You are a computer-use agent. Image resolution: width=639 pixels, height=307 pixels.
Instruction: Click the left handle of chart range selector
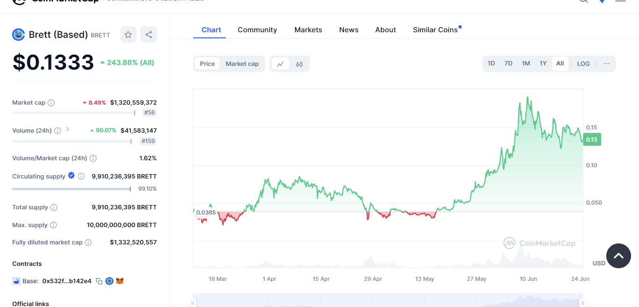point(193,303)
